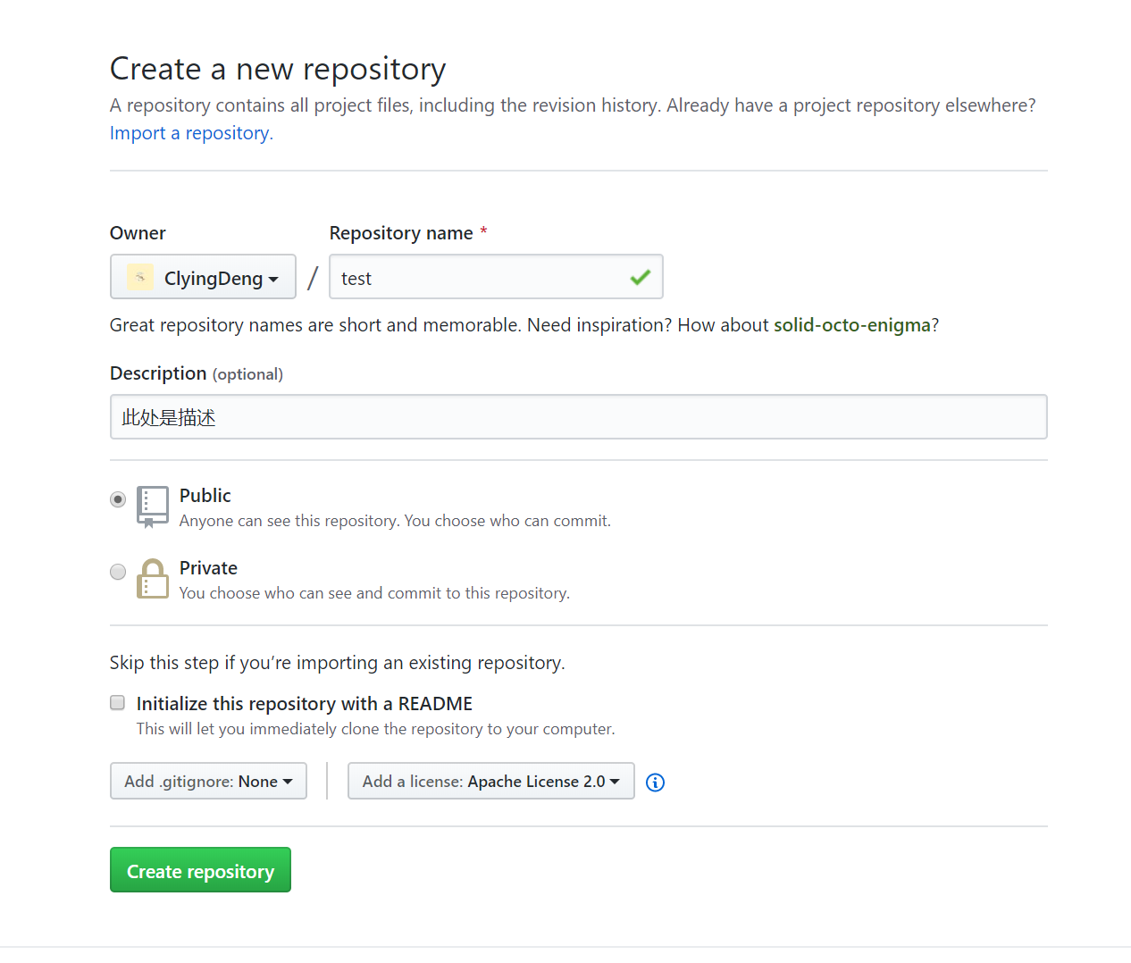Expand the Add .gitignore dropdown

click(x=208, y=782)
